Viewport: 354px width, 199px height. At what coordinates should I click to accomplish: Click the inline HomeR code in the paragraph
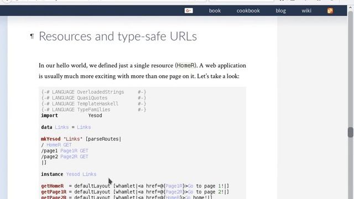pyautogui.click(x=186, y=65)
